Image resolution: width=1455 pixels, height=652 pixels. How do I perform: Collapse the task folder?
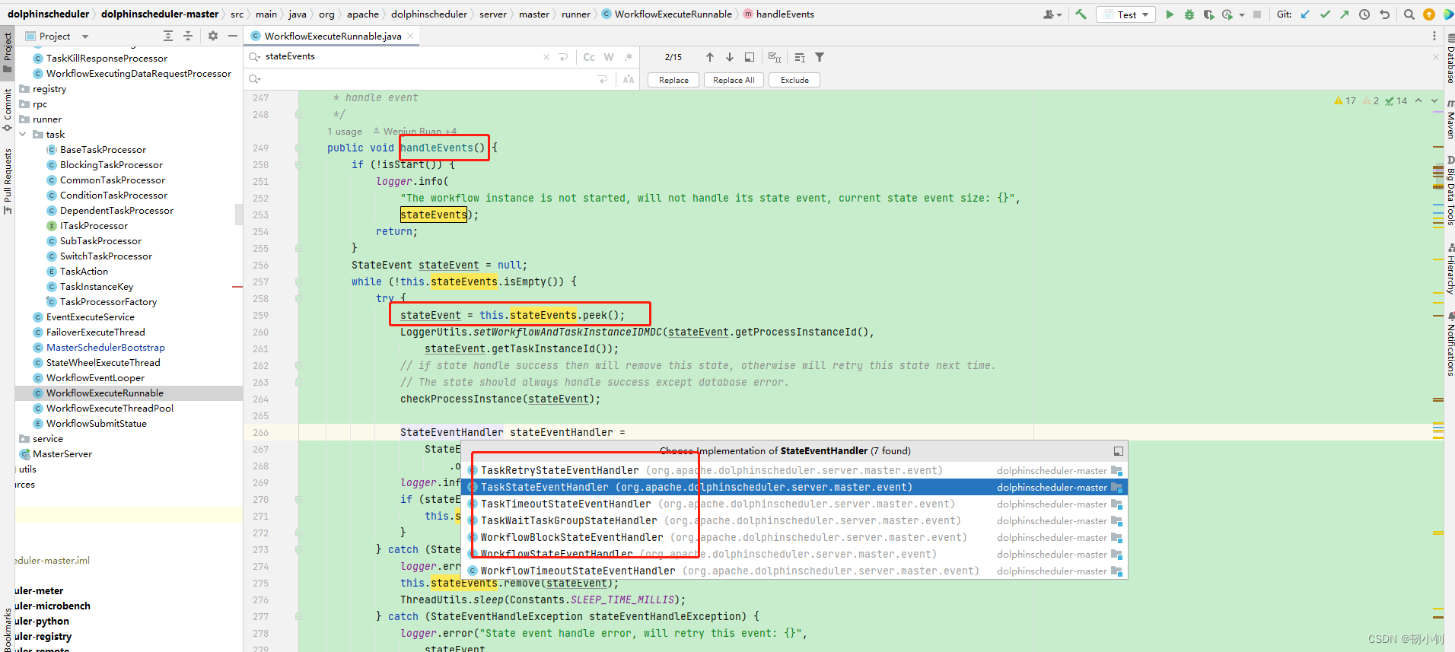(23, 135)
